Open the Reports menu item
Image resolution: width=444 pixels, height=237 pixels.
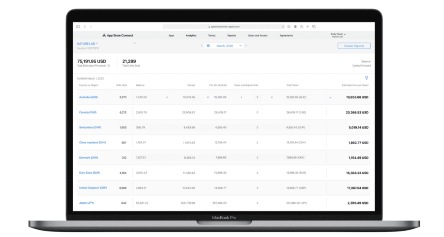pyautogui.click(x=232, y=36)
